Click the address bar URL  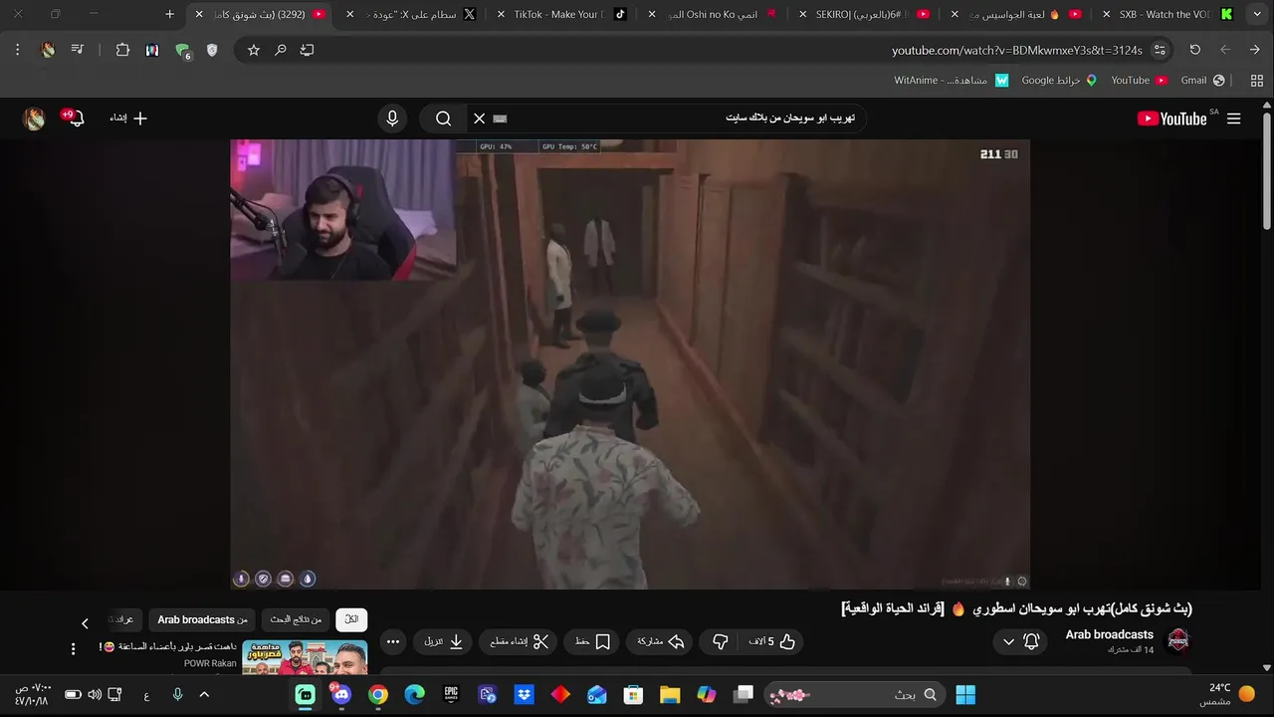[x=1016, y=50]
